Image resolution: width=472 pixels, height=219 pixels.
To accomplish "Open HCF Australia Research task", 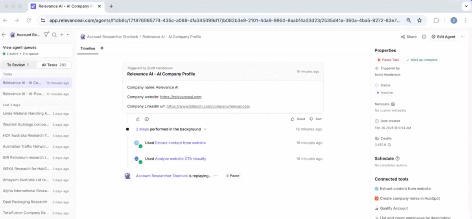I will pyautogui.click(x=36, y=136).
